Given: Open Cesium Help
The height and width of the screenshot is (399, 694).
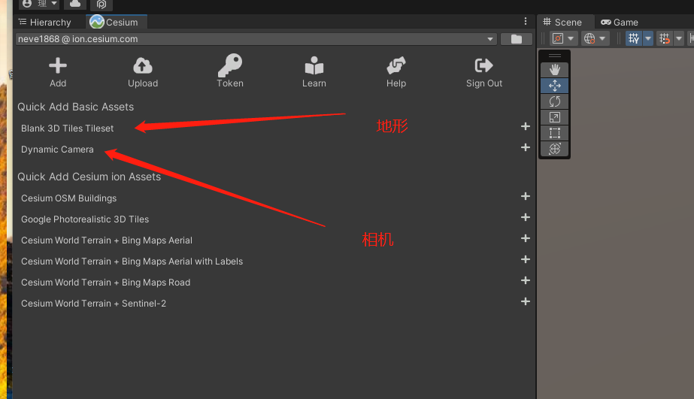Looking at the screenshot, I should tap(395, 73).
